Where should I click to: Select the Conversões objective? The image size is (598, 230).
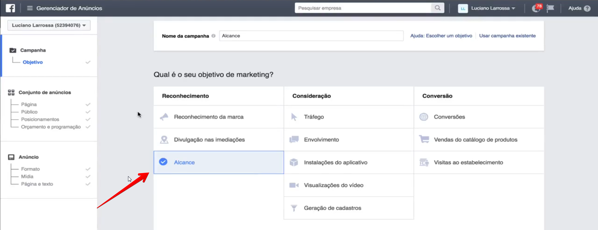(479, 117)
